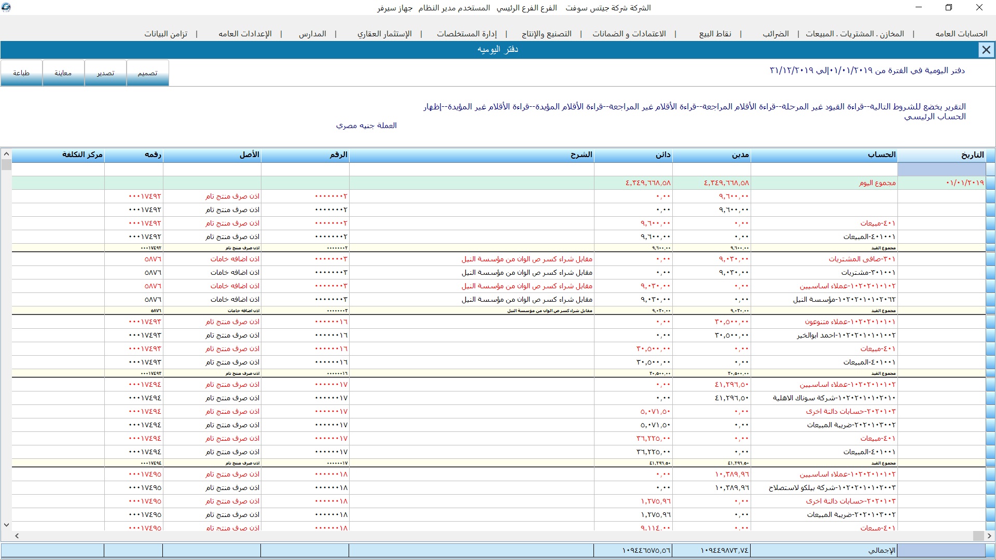
Task: Sort by the التاريخ column header
Action: (x=942, y=155)
